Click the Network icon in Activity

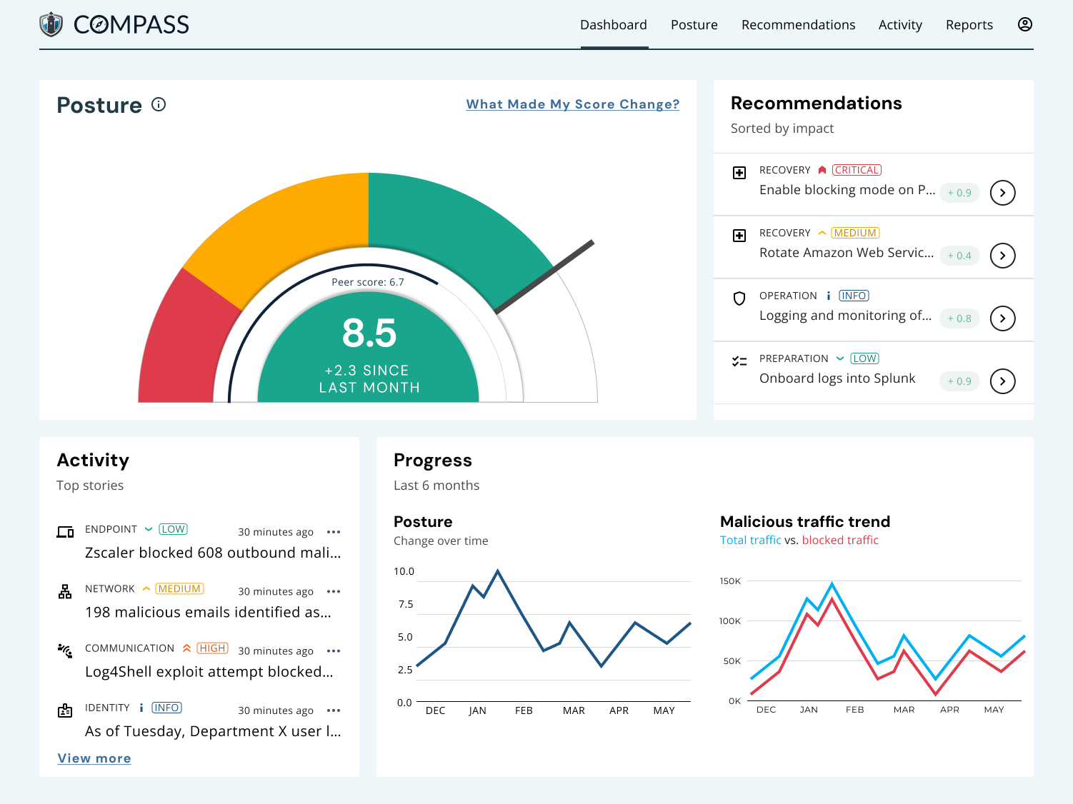pyautogui.click(x=65, y=591)
